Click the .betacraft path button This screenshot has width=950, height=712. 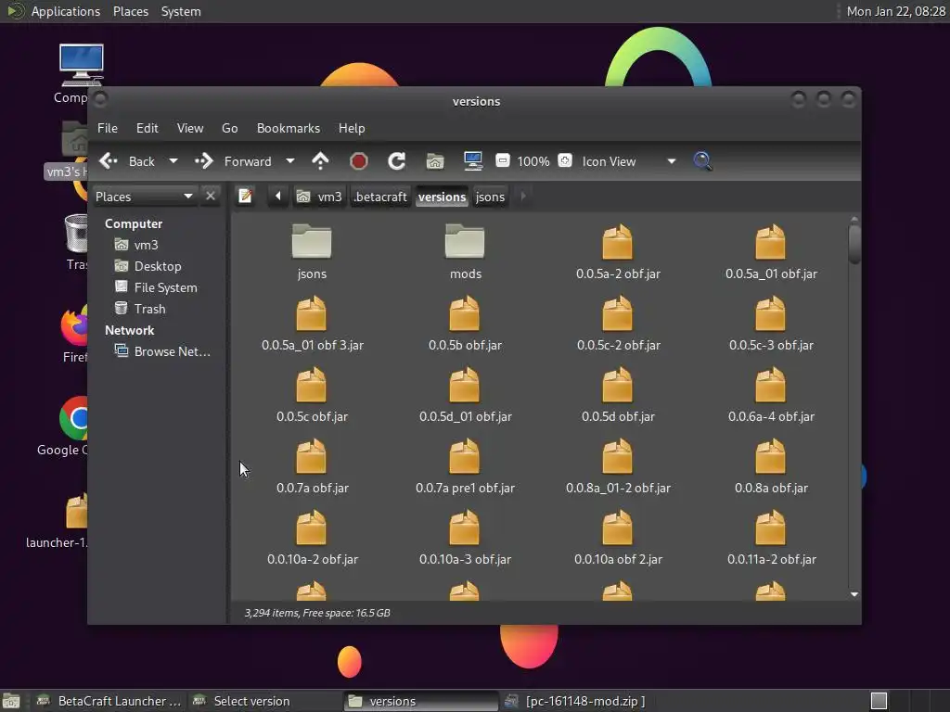380,197
